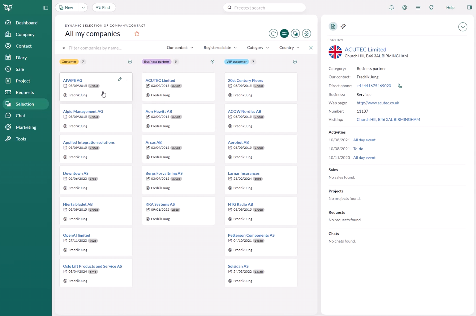
Task: Open the acutec.co.uk web page link
Action: click(x=378, y=103)
